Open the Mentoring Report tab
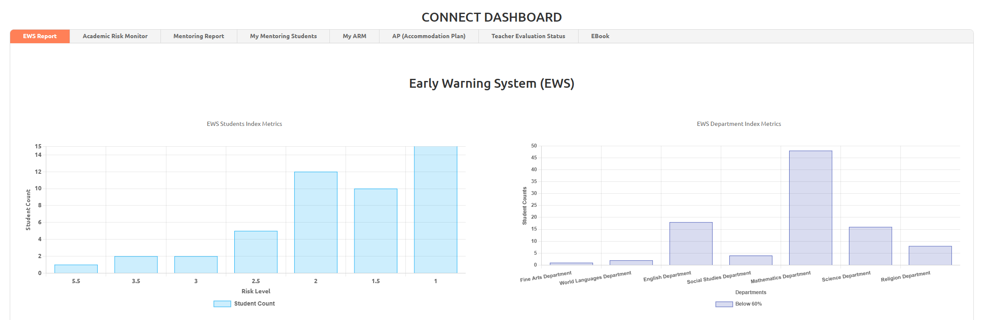 [199, 36]
